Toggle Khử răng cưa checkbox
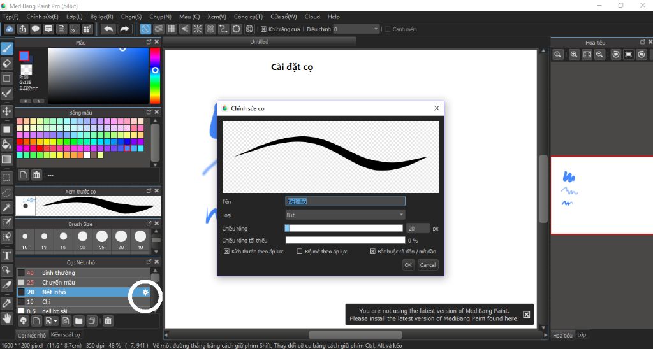The width and height of the screenshot is (653, 349). (x=263, y=29)
